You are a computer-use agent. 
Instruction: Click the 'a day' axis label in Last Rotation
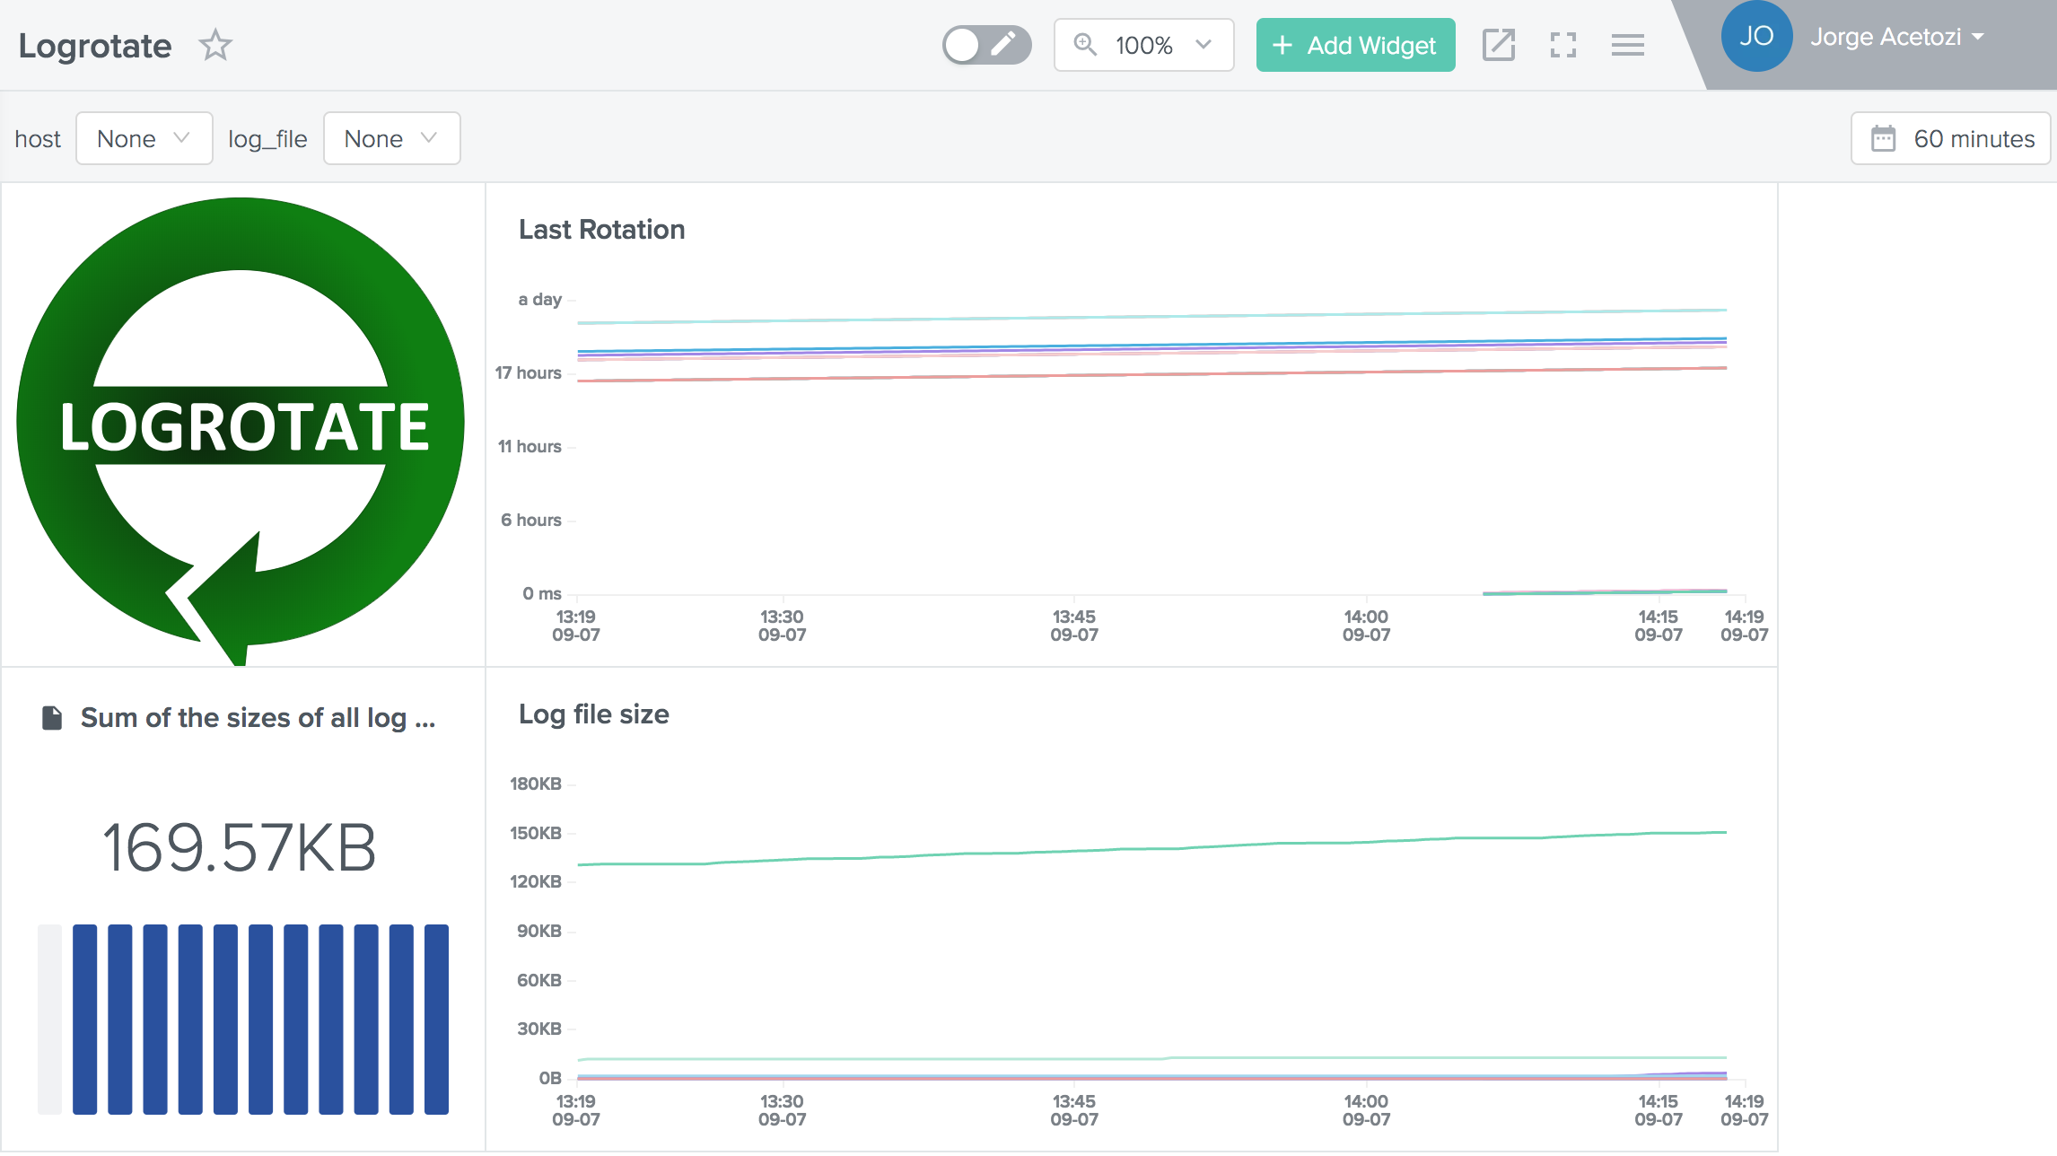click(539, 300)
